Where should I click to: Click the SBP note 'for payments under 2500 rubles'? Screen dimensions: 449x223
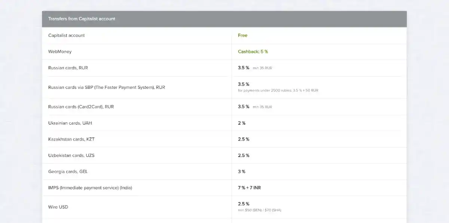tap(278, 91)
